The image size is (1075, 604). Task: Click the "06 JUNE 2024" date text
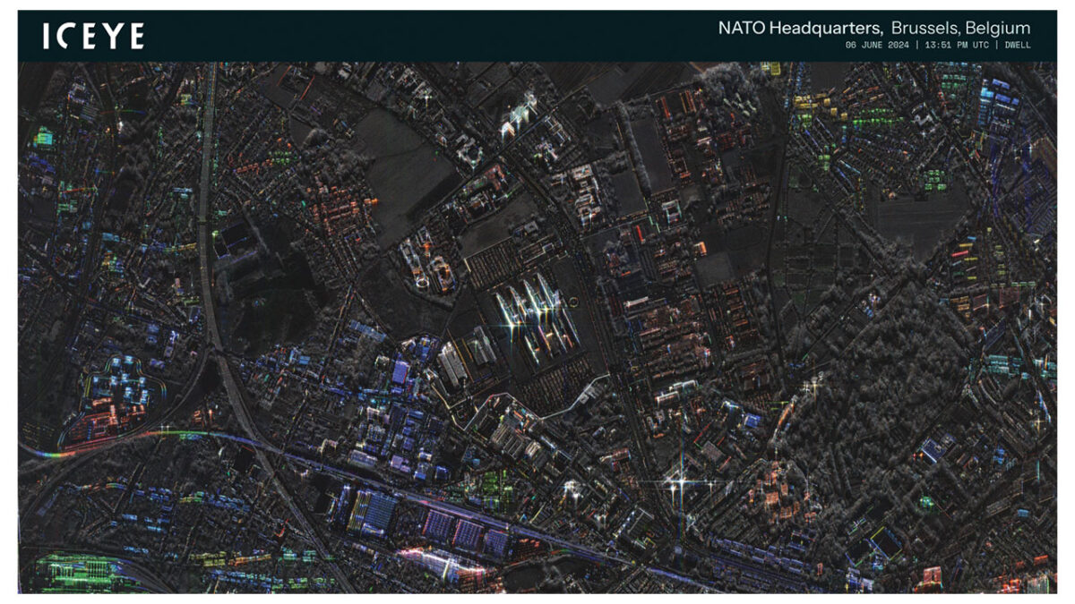click(878, 45)
